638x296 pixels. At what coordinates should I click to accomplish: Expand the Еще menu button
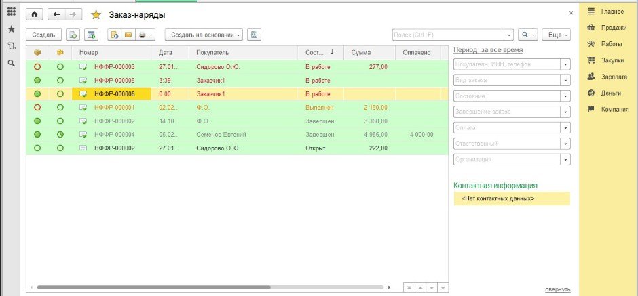point(557,34)
